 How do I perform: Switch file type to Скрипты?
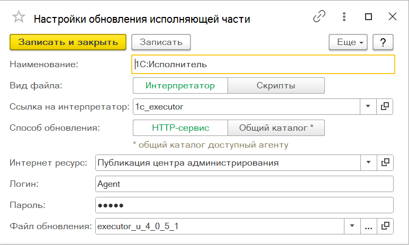276,86
